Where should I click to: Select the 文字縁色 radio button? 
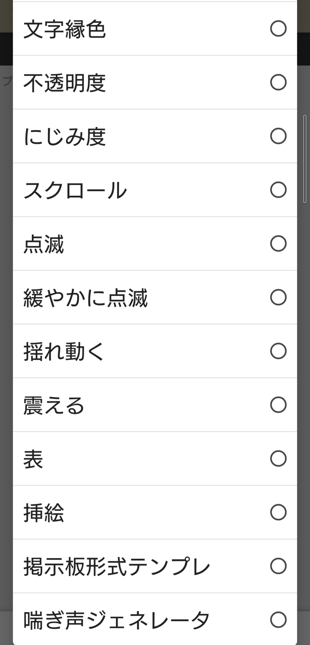pos(278,28)
